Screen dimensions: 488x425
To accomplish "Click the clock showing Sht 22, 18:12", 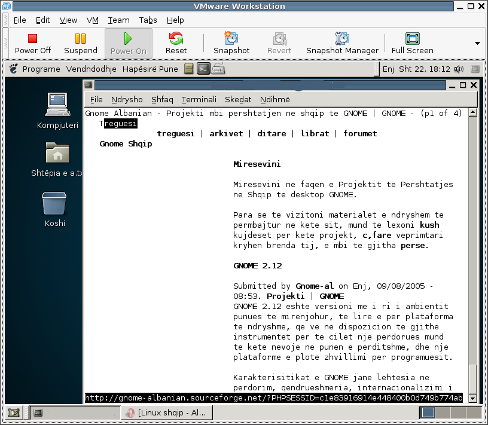I will coord(425,69).
